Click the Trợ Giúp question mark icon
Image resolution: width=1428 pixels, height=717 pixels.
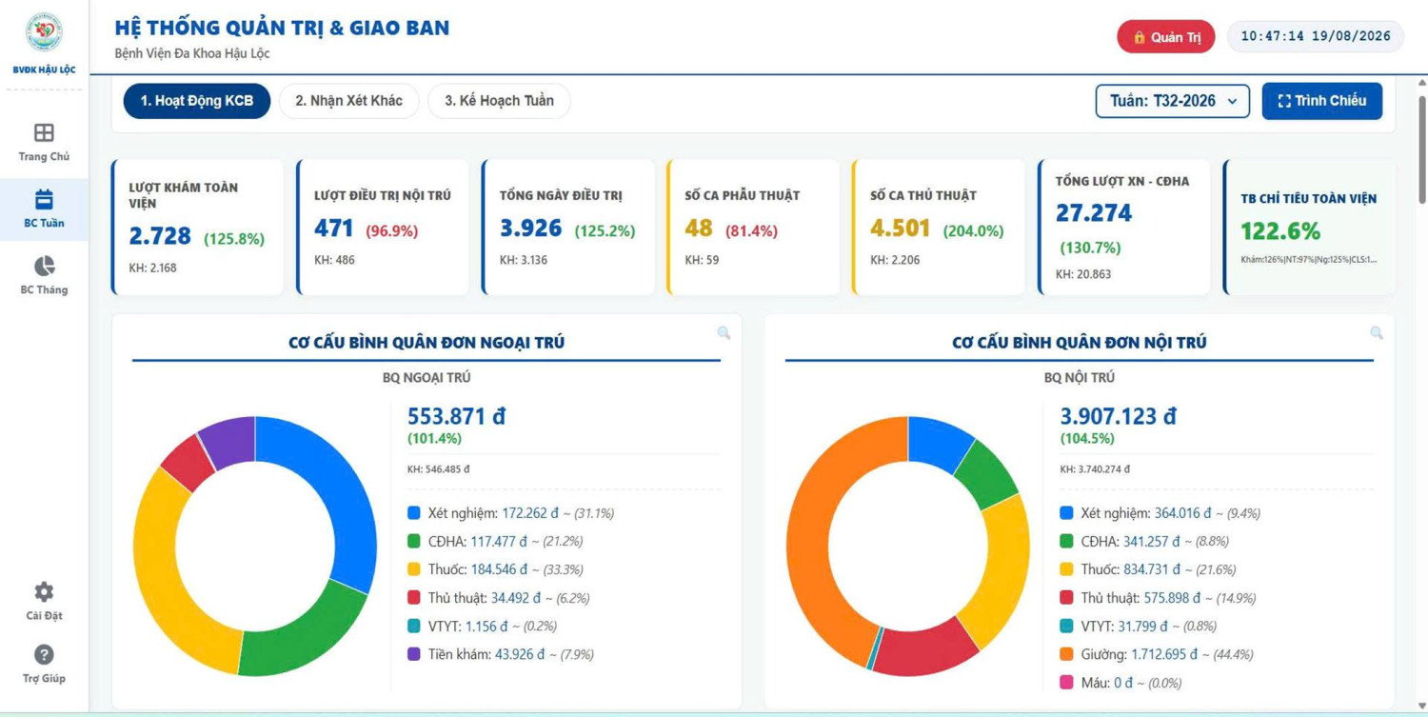(44, 654)
